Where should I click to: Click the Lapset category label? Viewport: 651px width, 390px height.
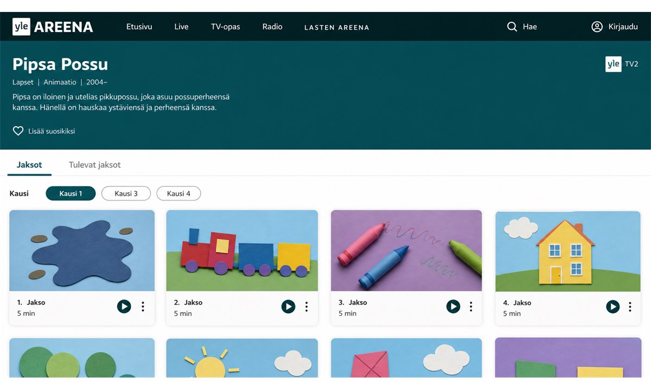click(x=23, y=82)
